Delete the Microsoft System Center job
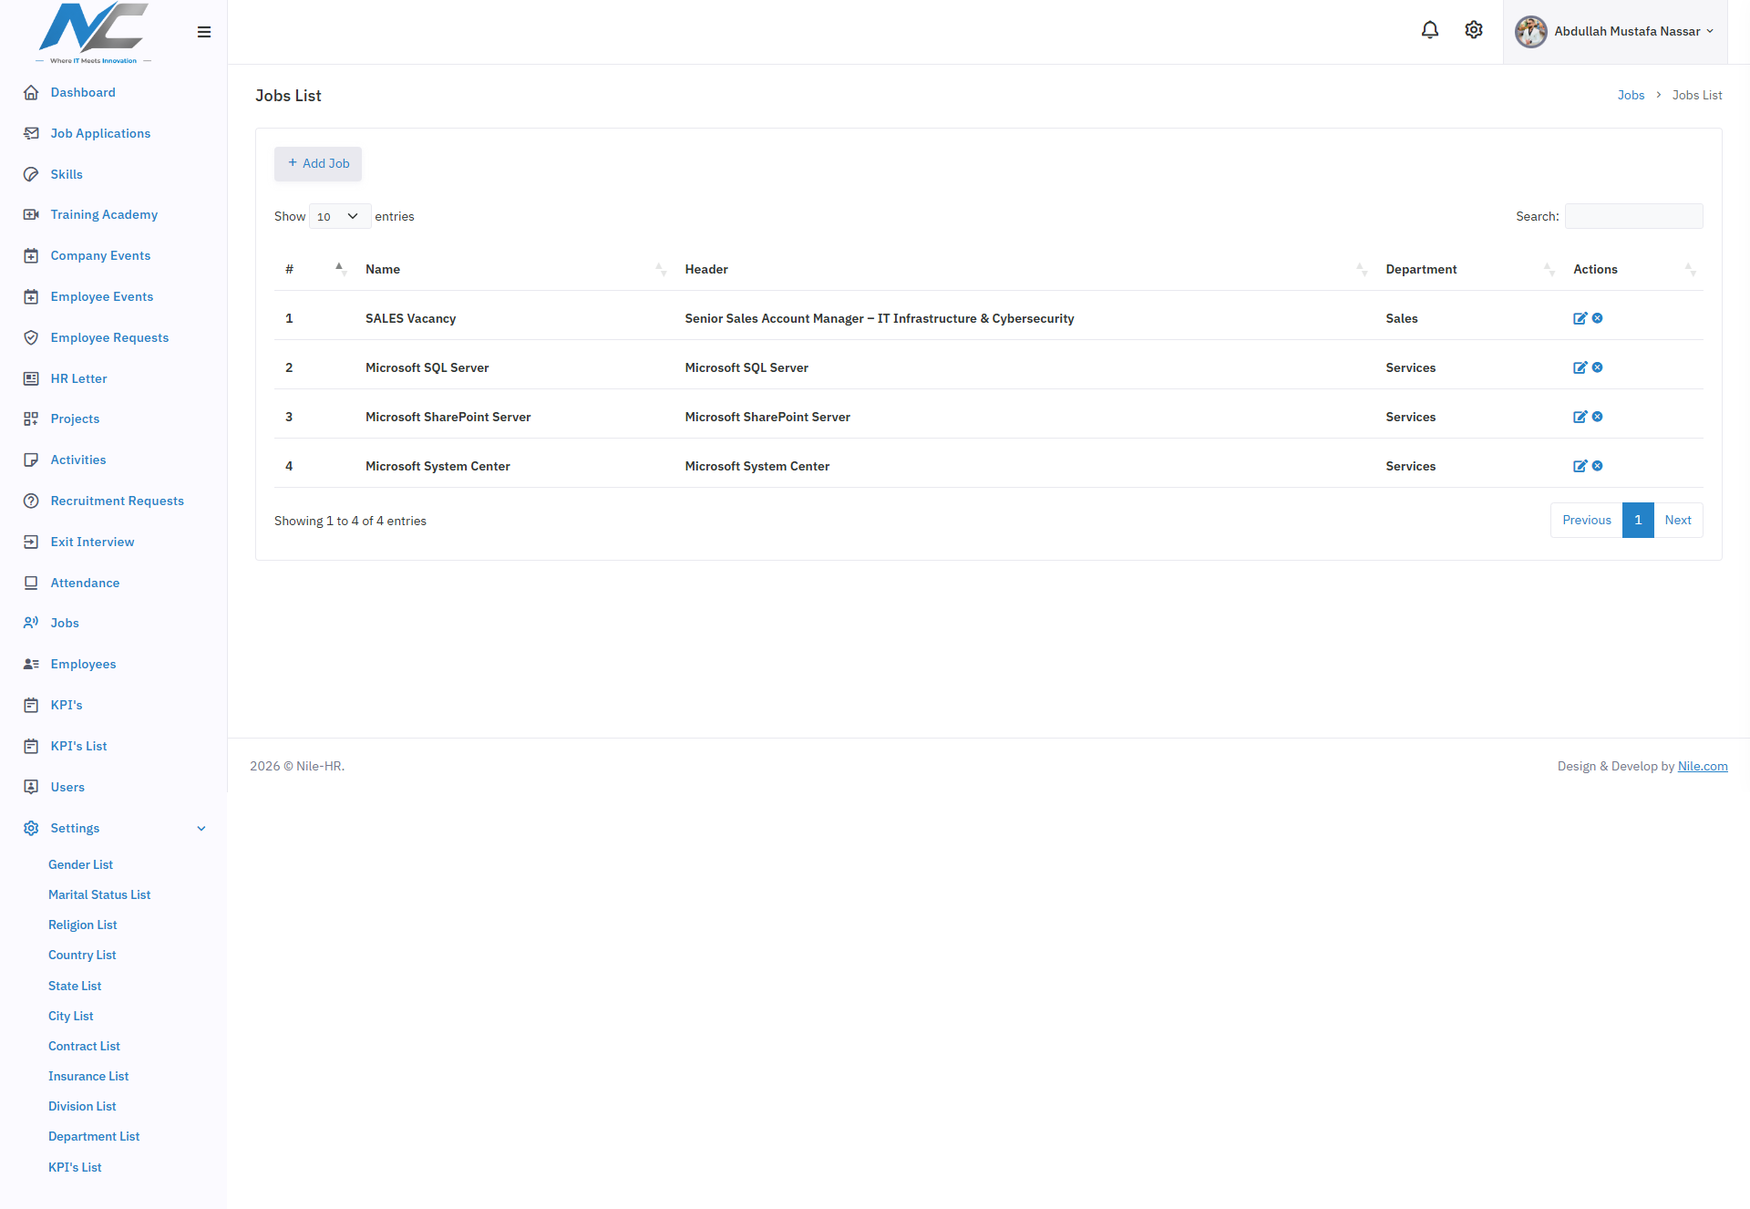This screenshot has height=1209, width=1750. (x=1597, y=466)
